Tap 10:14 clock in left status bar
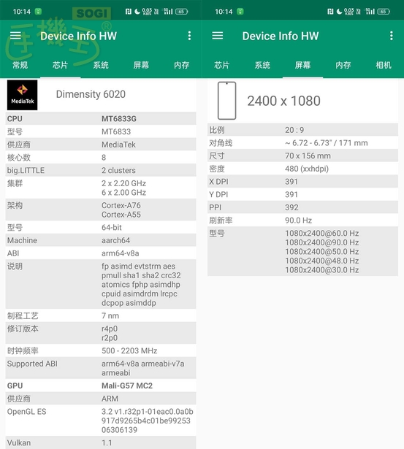404x449 pixels. pyautogui.click(x=21, y=12)
